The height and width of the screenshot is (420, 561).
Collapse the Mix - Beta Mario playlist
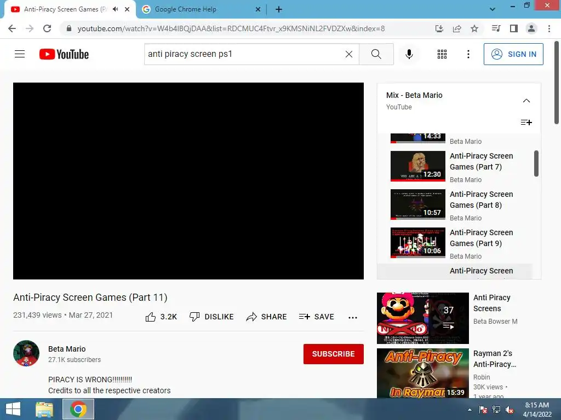coord(526,101)
